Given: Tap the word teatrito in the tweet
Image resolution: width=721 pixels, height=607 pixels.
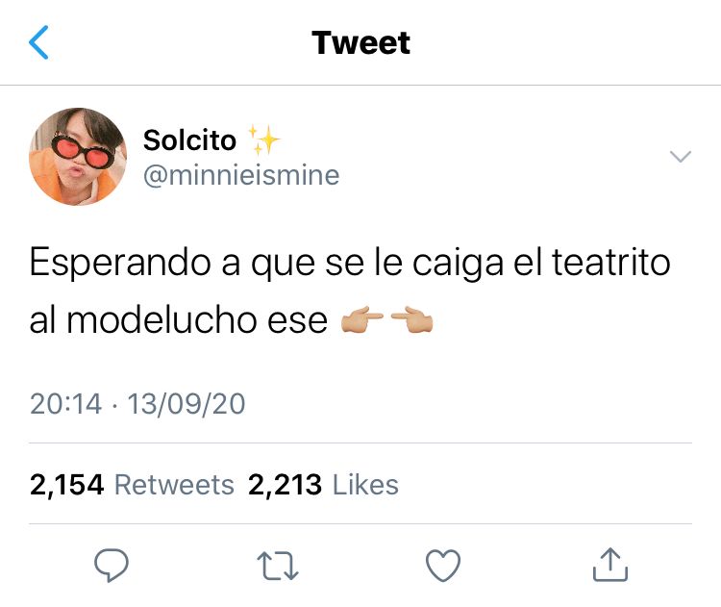Looking at the screenshot, I should (x=611, y=263).
